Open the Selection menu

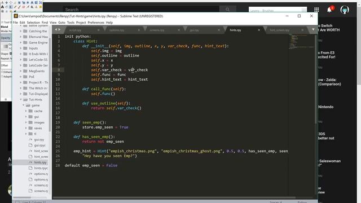tap(33, 23)
